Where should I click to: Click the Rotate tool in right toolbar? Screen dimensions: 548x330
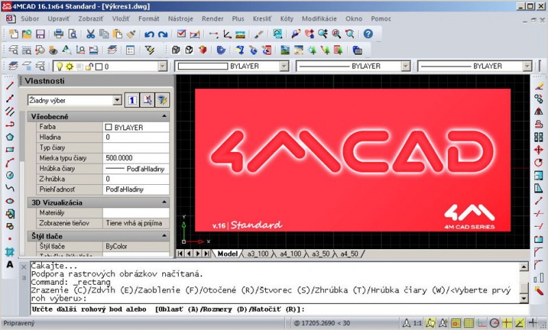tap(538, 163)
